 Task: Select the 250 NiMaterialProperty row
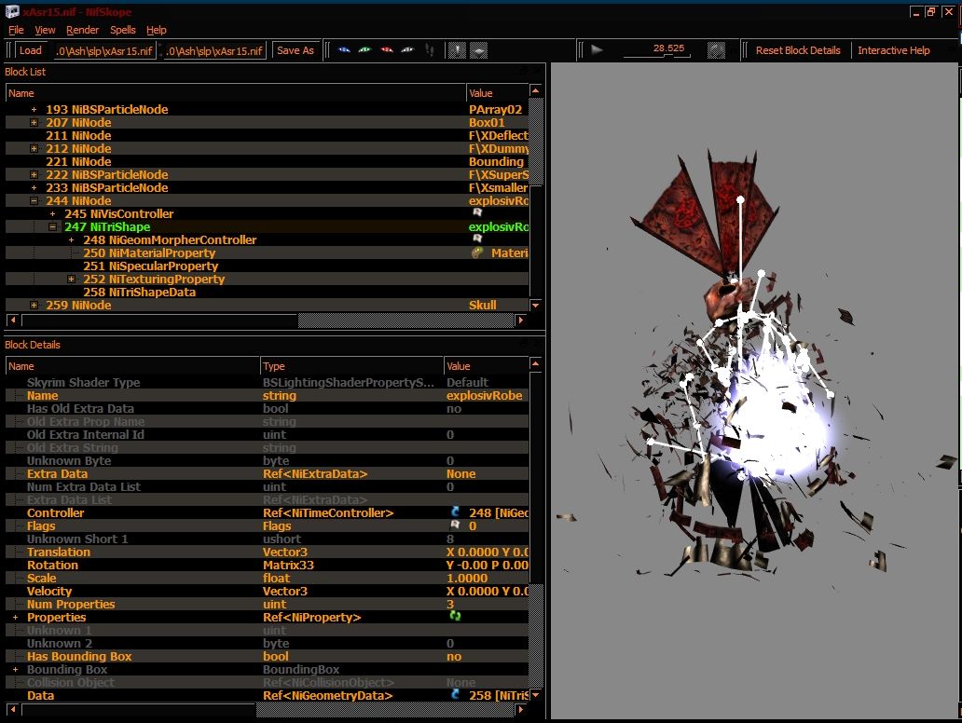pos(267,253)
